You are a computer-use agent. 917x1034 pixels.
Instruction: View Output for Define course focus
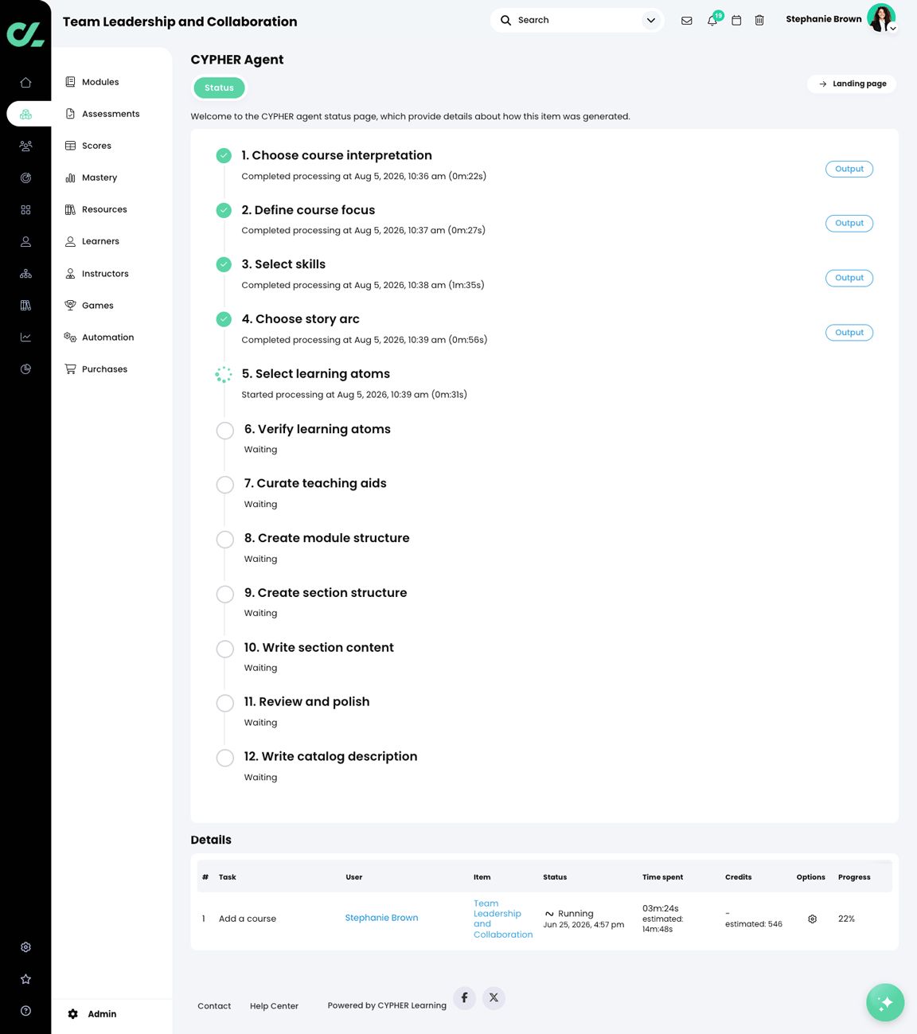(x=849, y=223)
